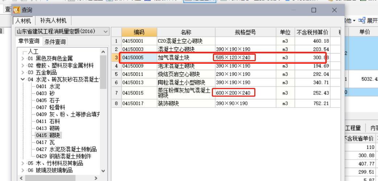Select the 泡沫混凝土砌块 row
Viewport: 378px width, 181px height.
[226, 66]
